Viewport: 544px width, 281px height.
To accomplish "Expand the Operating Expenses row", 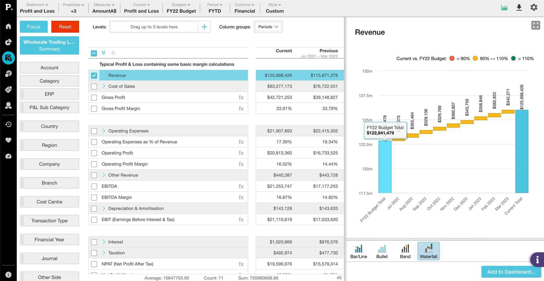I will [104, 131].
